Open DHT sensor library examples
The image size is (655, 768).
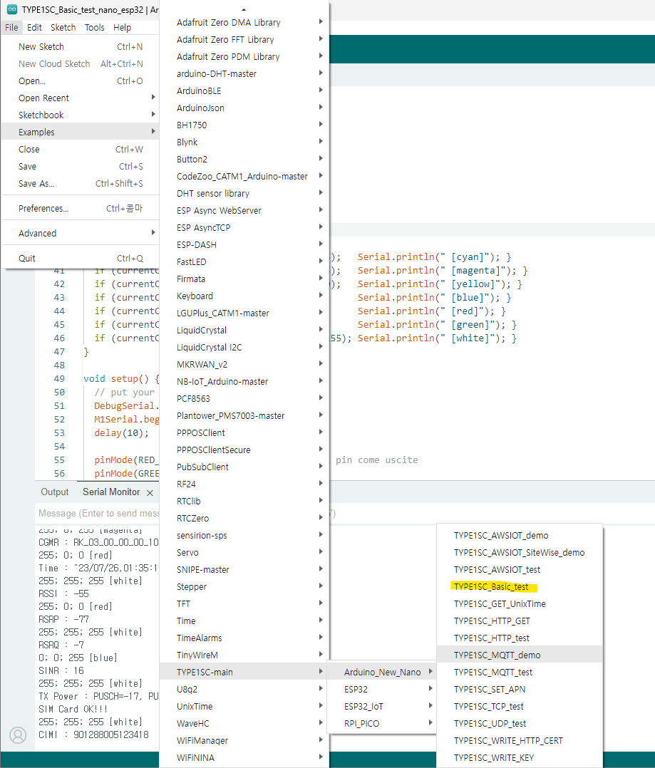(x=244, y=194)
